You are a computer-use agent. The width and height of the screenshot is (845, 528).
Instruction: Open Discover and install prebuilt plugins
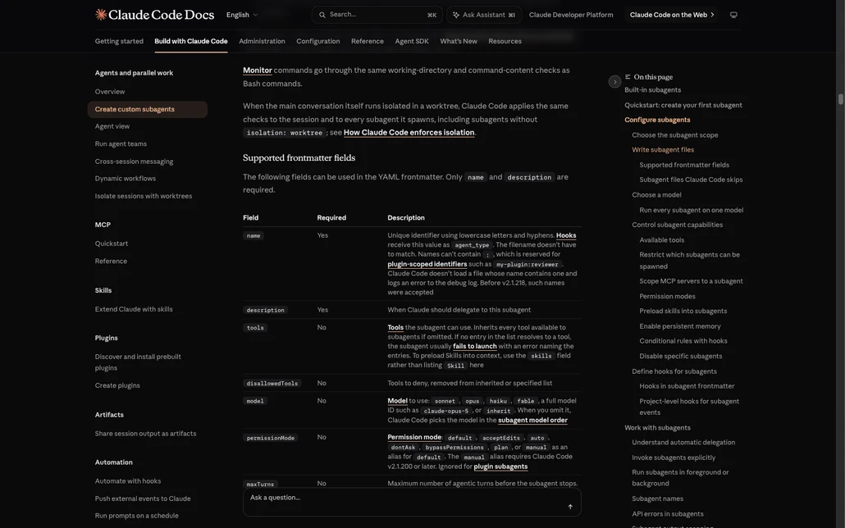point(138,362)
